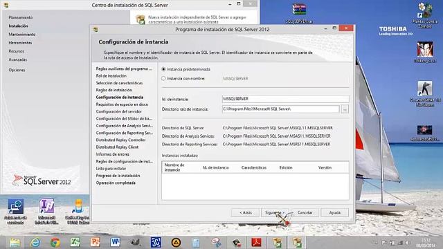Open the Snipping Tool scissors taskbar icon

(217, 242)
